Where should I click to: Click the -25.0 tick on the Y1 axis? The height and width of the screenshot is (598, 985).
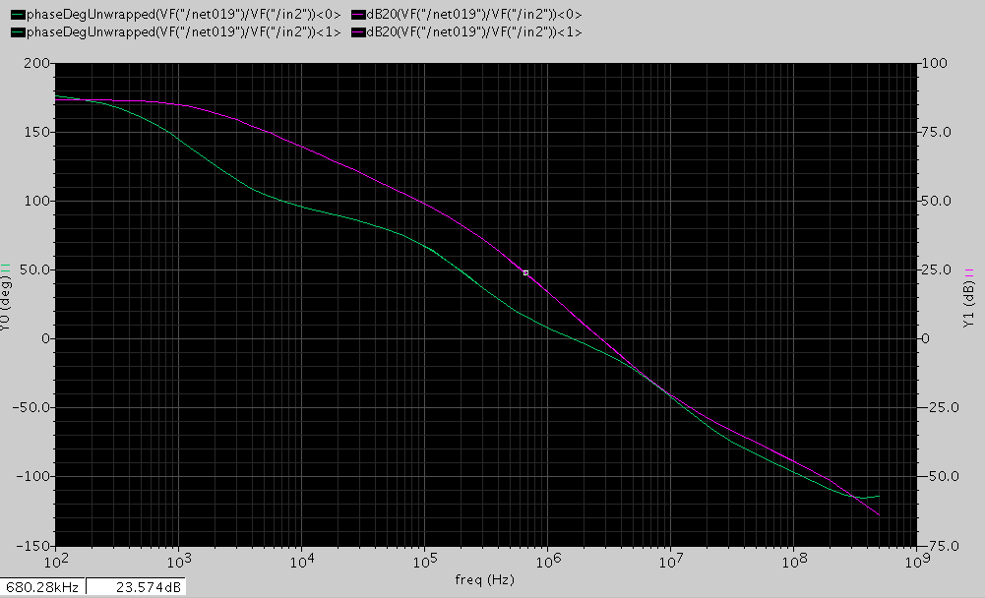[x=939, y=407]
